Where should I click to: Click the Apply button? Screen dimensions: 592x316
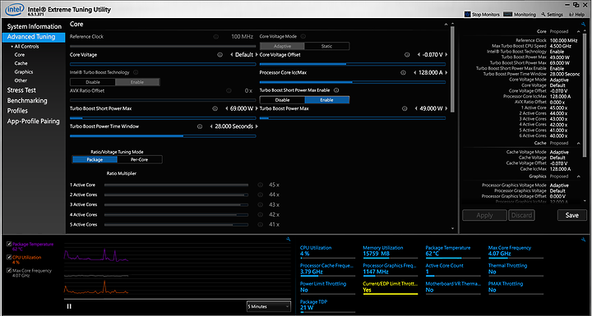pyautogui.click(x=484, y=215)
